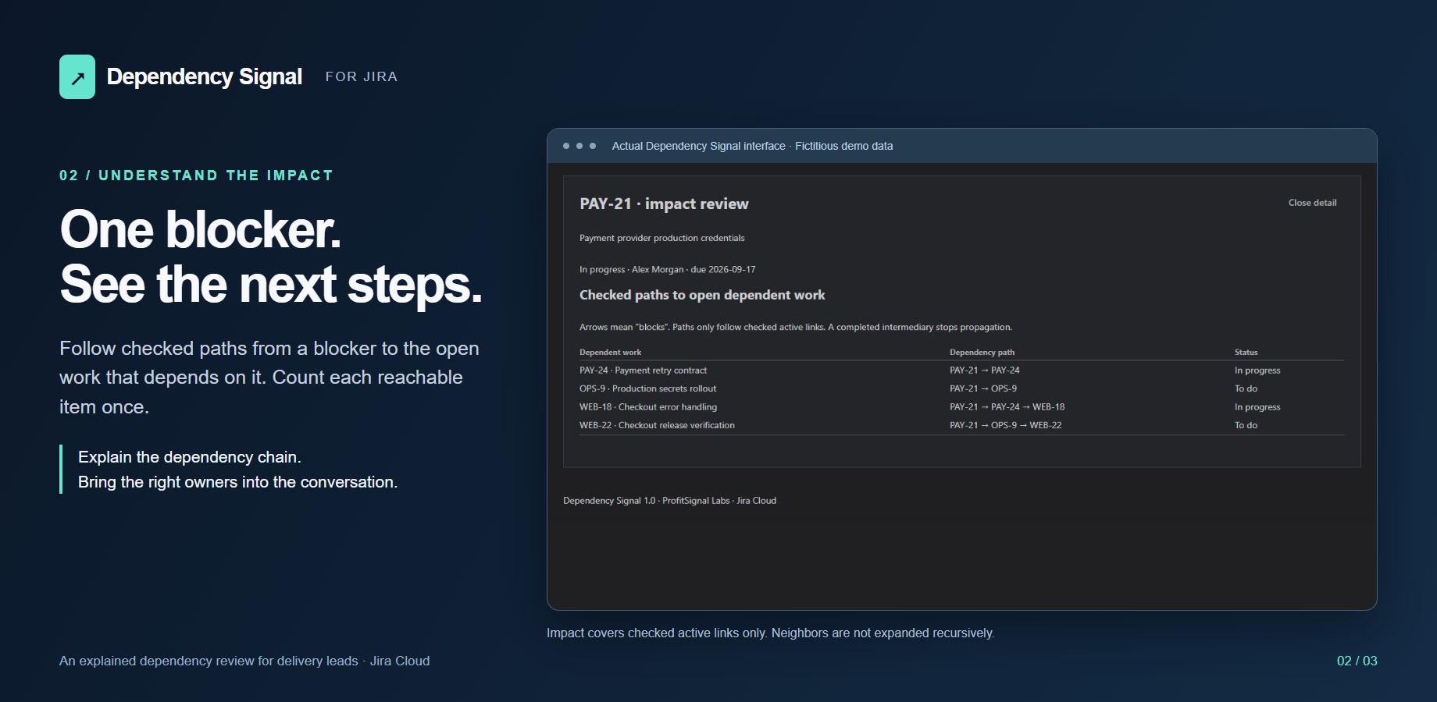Click the Close detail button
This screenshot has width=1437, height=702.
pos(1312,203)
